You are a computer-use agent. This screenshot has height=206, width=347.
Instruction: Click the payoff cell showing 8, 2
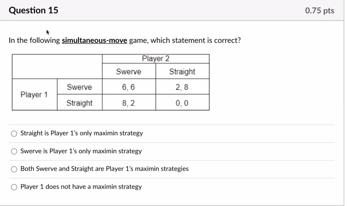129,102
